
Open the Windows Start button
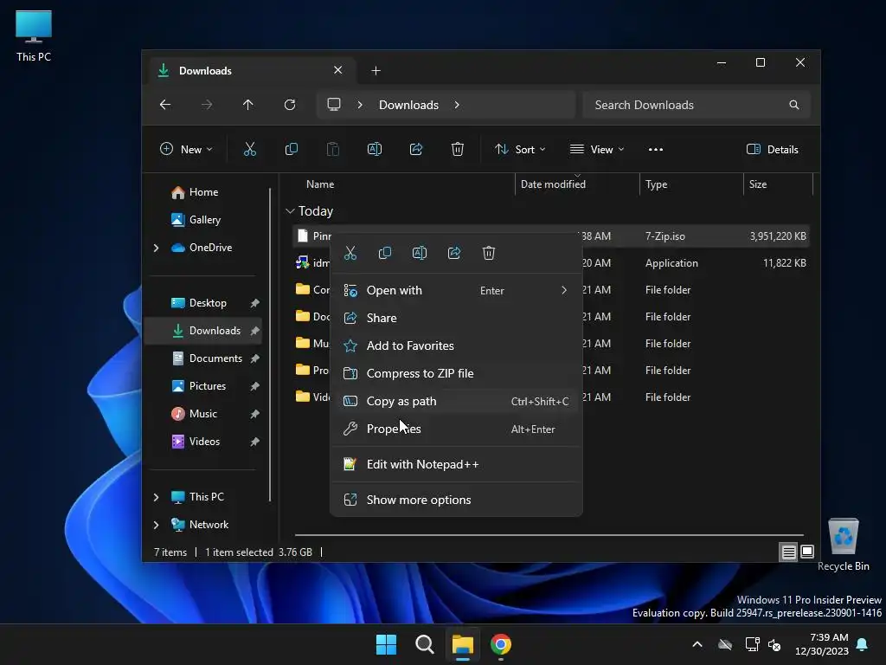[387, 644]
